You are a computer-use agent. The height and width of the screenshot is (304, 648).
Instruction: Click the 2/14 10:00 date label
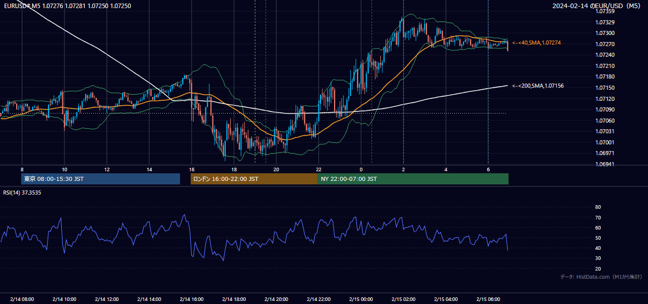tap(64, 299)
